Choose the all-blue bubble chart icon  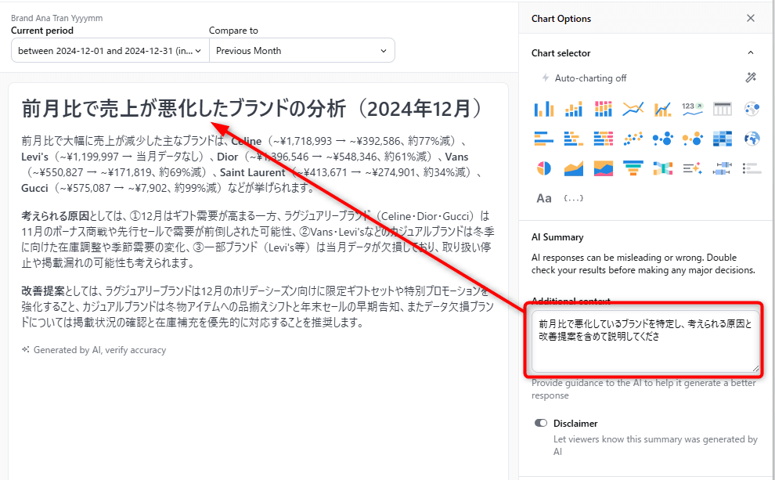662,139
